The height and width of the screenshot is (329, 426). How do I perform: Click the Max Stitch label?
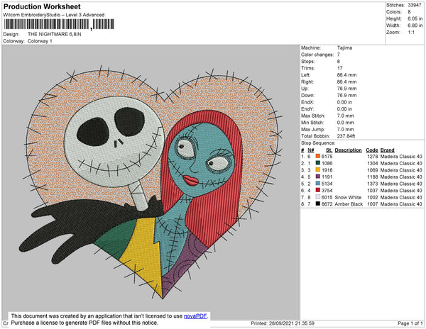[314, 116]
